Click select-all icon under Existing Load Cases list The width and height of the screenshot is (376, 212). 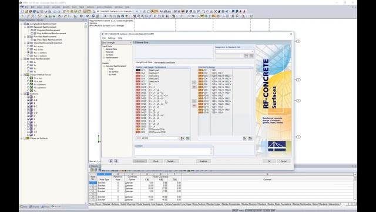183,138
